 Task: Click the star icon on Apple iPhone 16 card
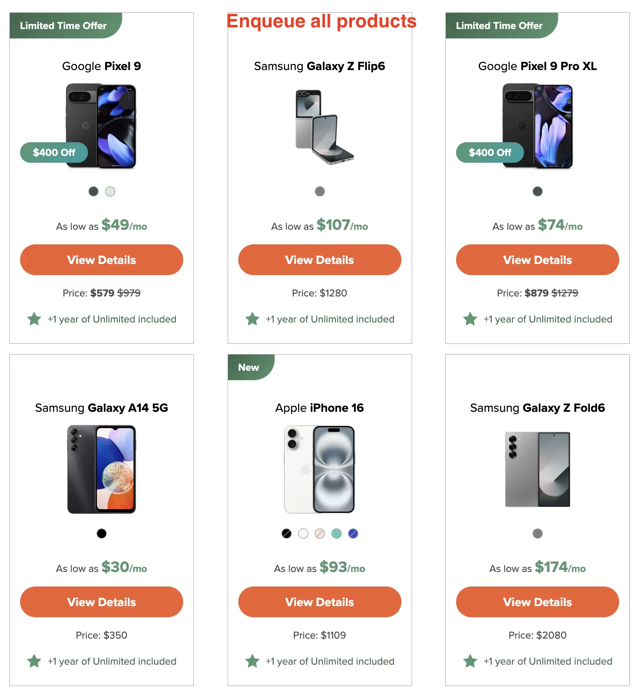tap(252, 661)
